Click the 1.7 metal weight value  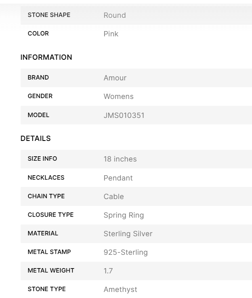(108, 271)
